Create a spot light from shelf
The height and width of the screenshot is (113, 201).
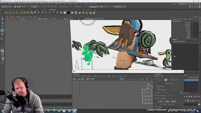[x=17, y=13]
